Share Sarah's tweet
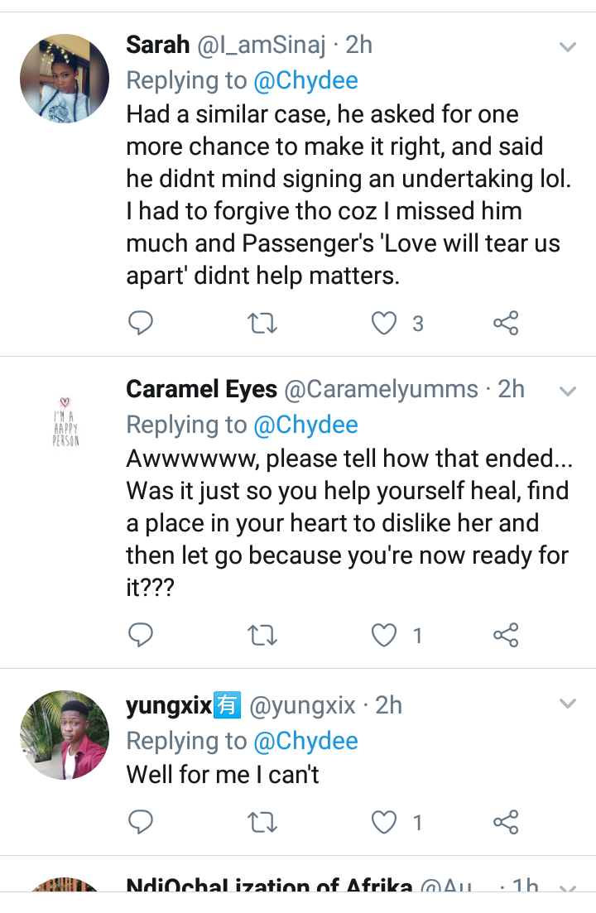Image resolution: width=596 pixels, height=913 pixels. [x=505, y=323]
